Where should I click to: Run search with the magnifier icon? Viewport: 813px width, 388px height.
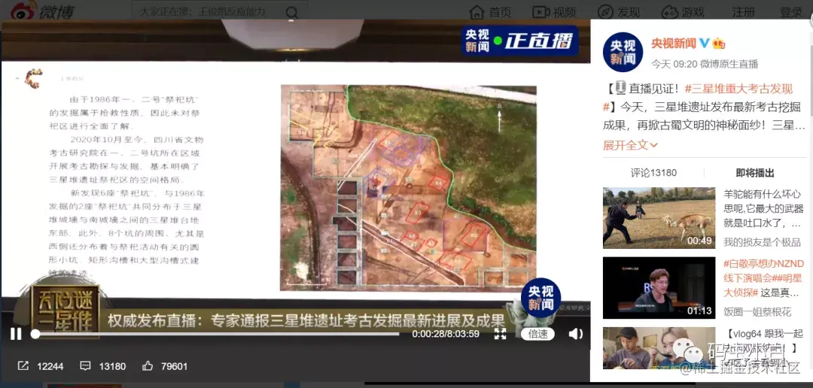point(292,12)
